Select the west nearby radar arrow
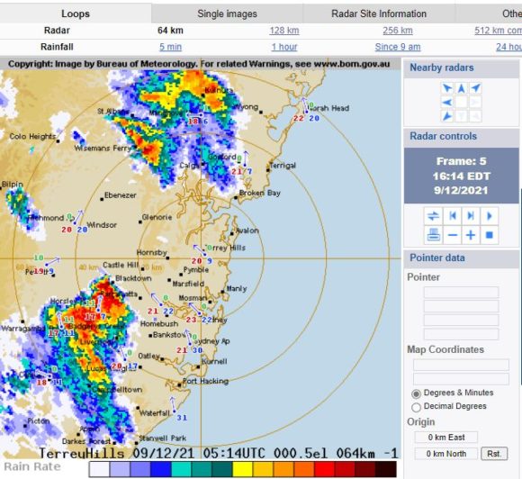 coord(447,103)
